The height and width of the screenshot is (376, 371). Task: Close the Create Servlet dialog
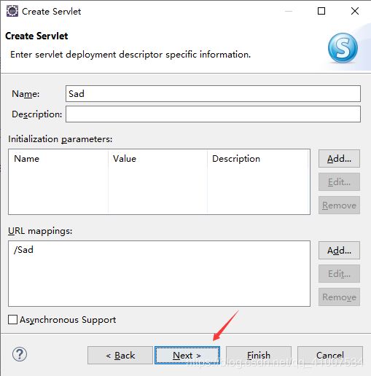pyautogui.click(x=355, y=11)
